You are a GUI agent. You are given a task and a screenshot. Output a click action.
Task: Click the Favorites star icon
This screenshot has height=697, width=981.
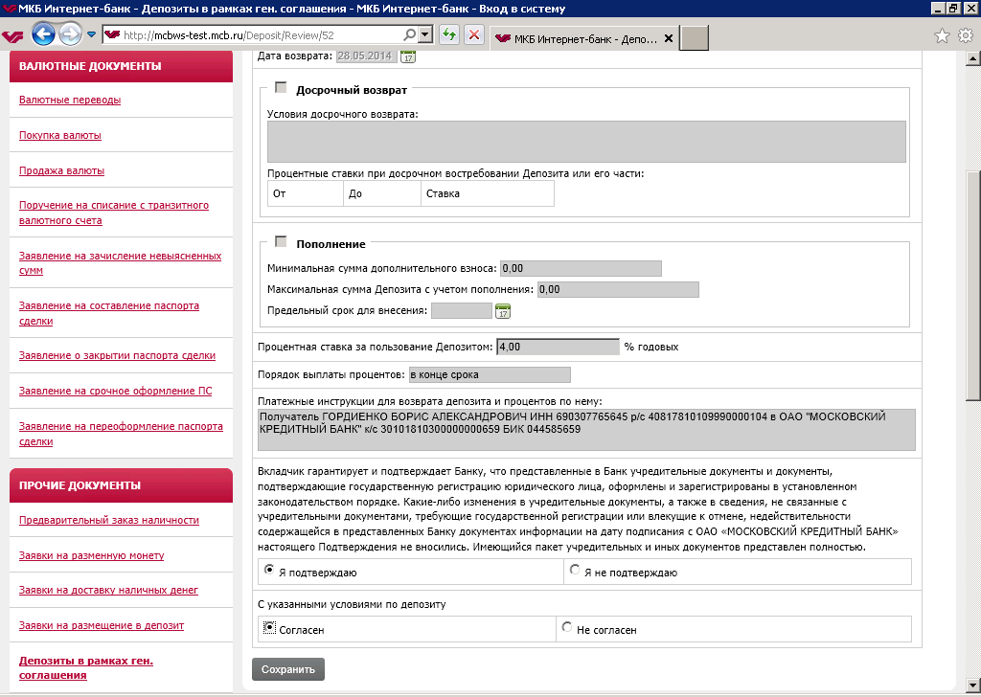point(942,35)
